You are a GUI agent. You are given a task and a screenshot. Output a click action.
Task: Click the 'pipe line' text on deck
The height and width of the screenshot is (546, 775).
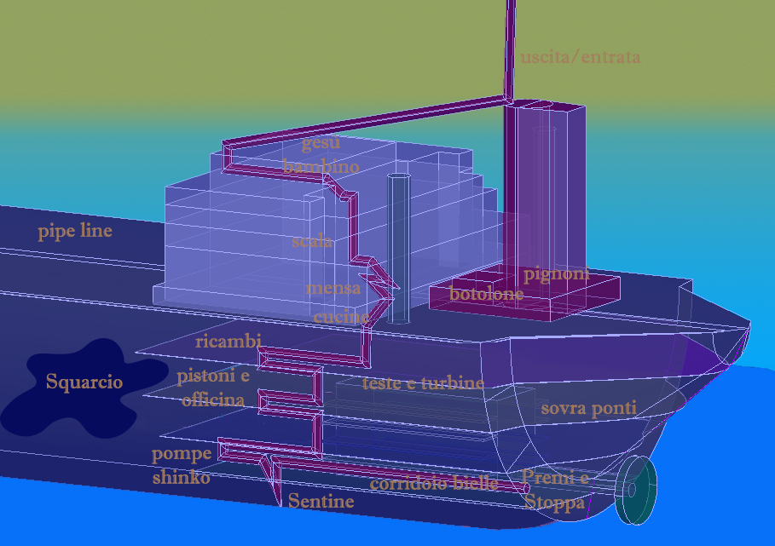pyautogui.click(x=75, y=231)
